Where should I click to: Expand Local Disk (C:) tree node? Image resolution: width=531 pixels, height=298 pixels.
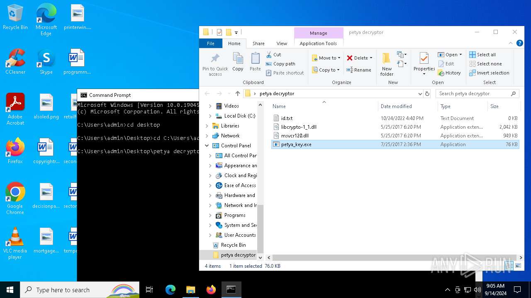(x=210, y=116)
